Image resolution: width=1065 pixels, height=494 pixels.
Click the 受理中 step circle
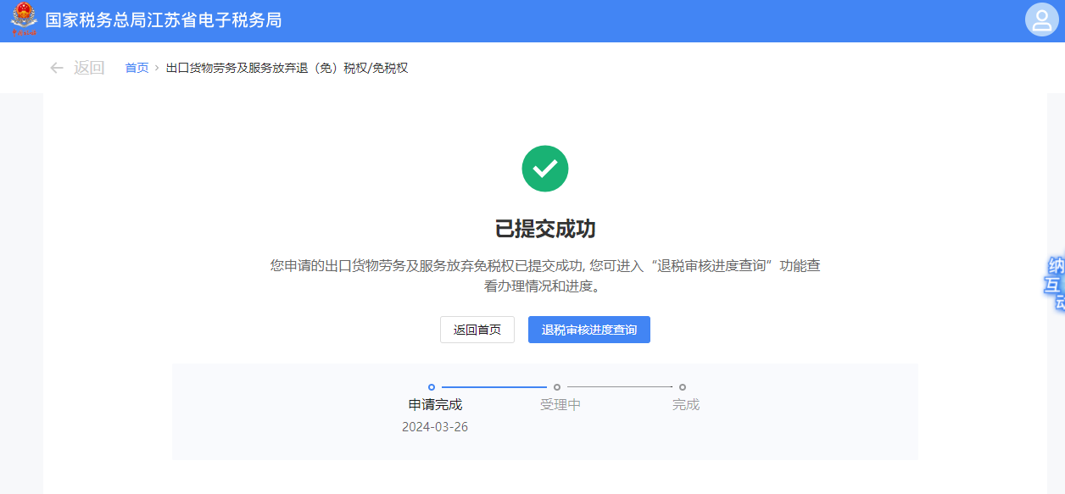point(557,387)
